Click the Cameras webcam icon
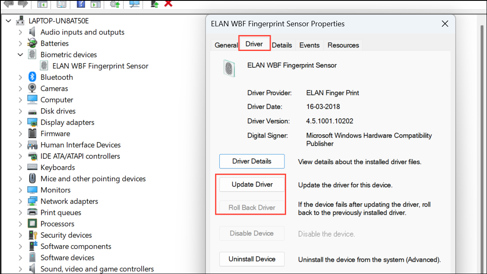This screenshot has height=274, width=487. pyautogui.click(x=32, y=88)
